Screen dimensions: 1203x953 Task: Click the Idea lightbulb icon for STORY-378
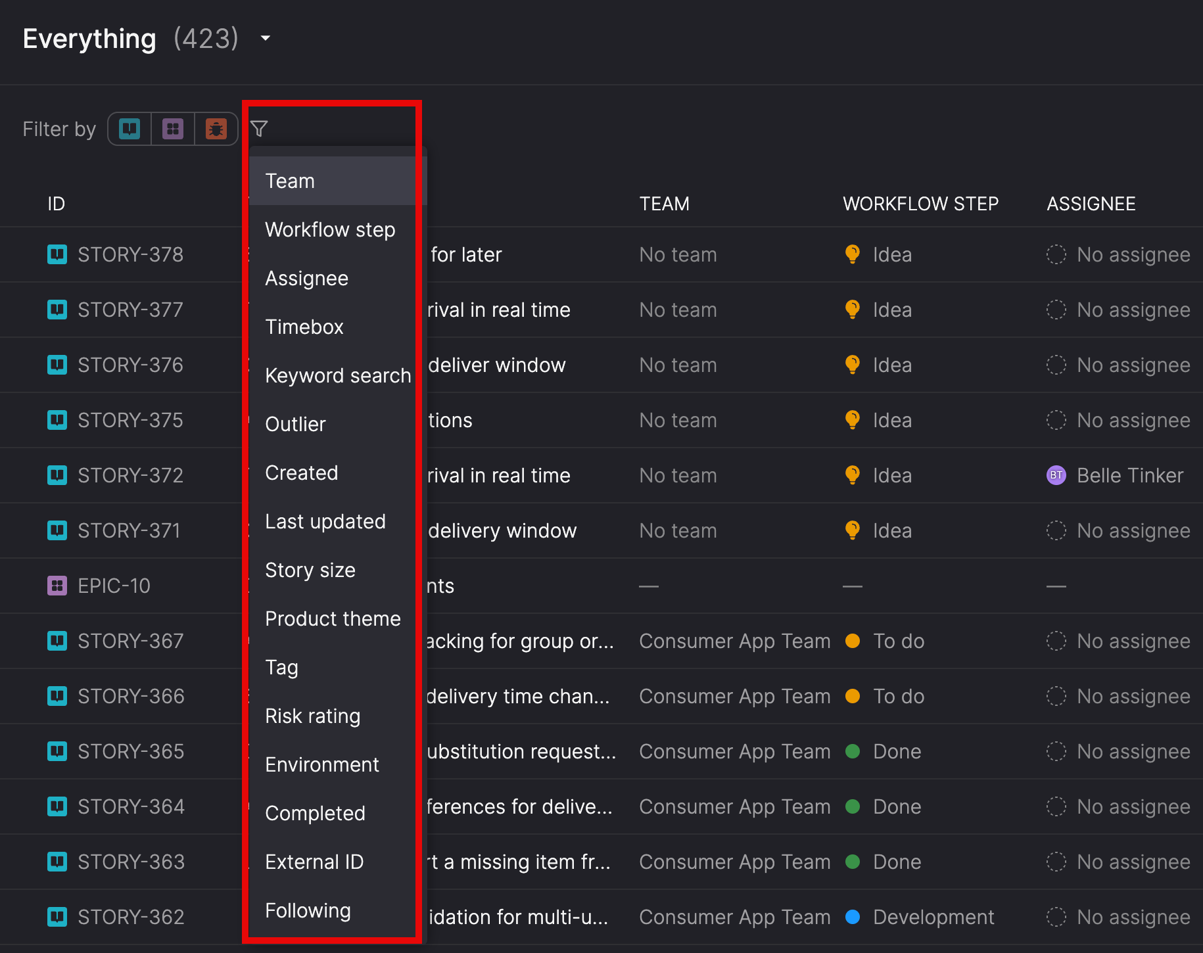tap(853, 254)
